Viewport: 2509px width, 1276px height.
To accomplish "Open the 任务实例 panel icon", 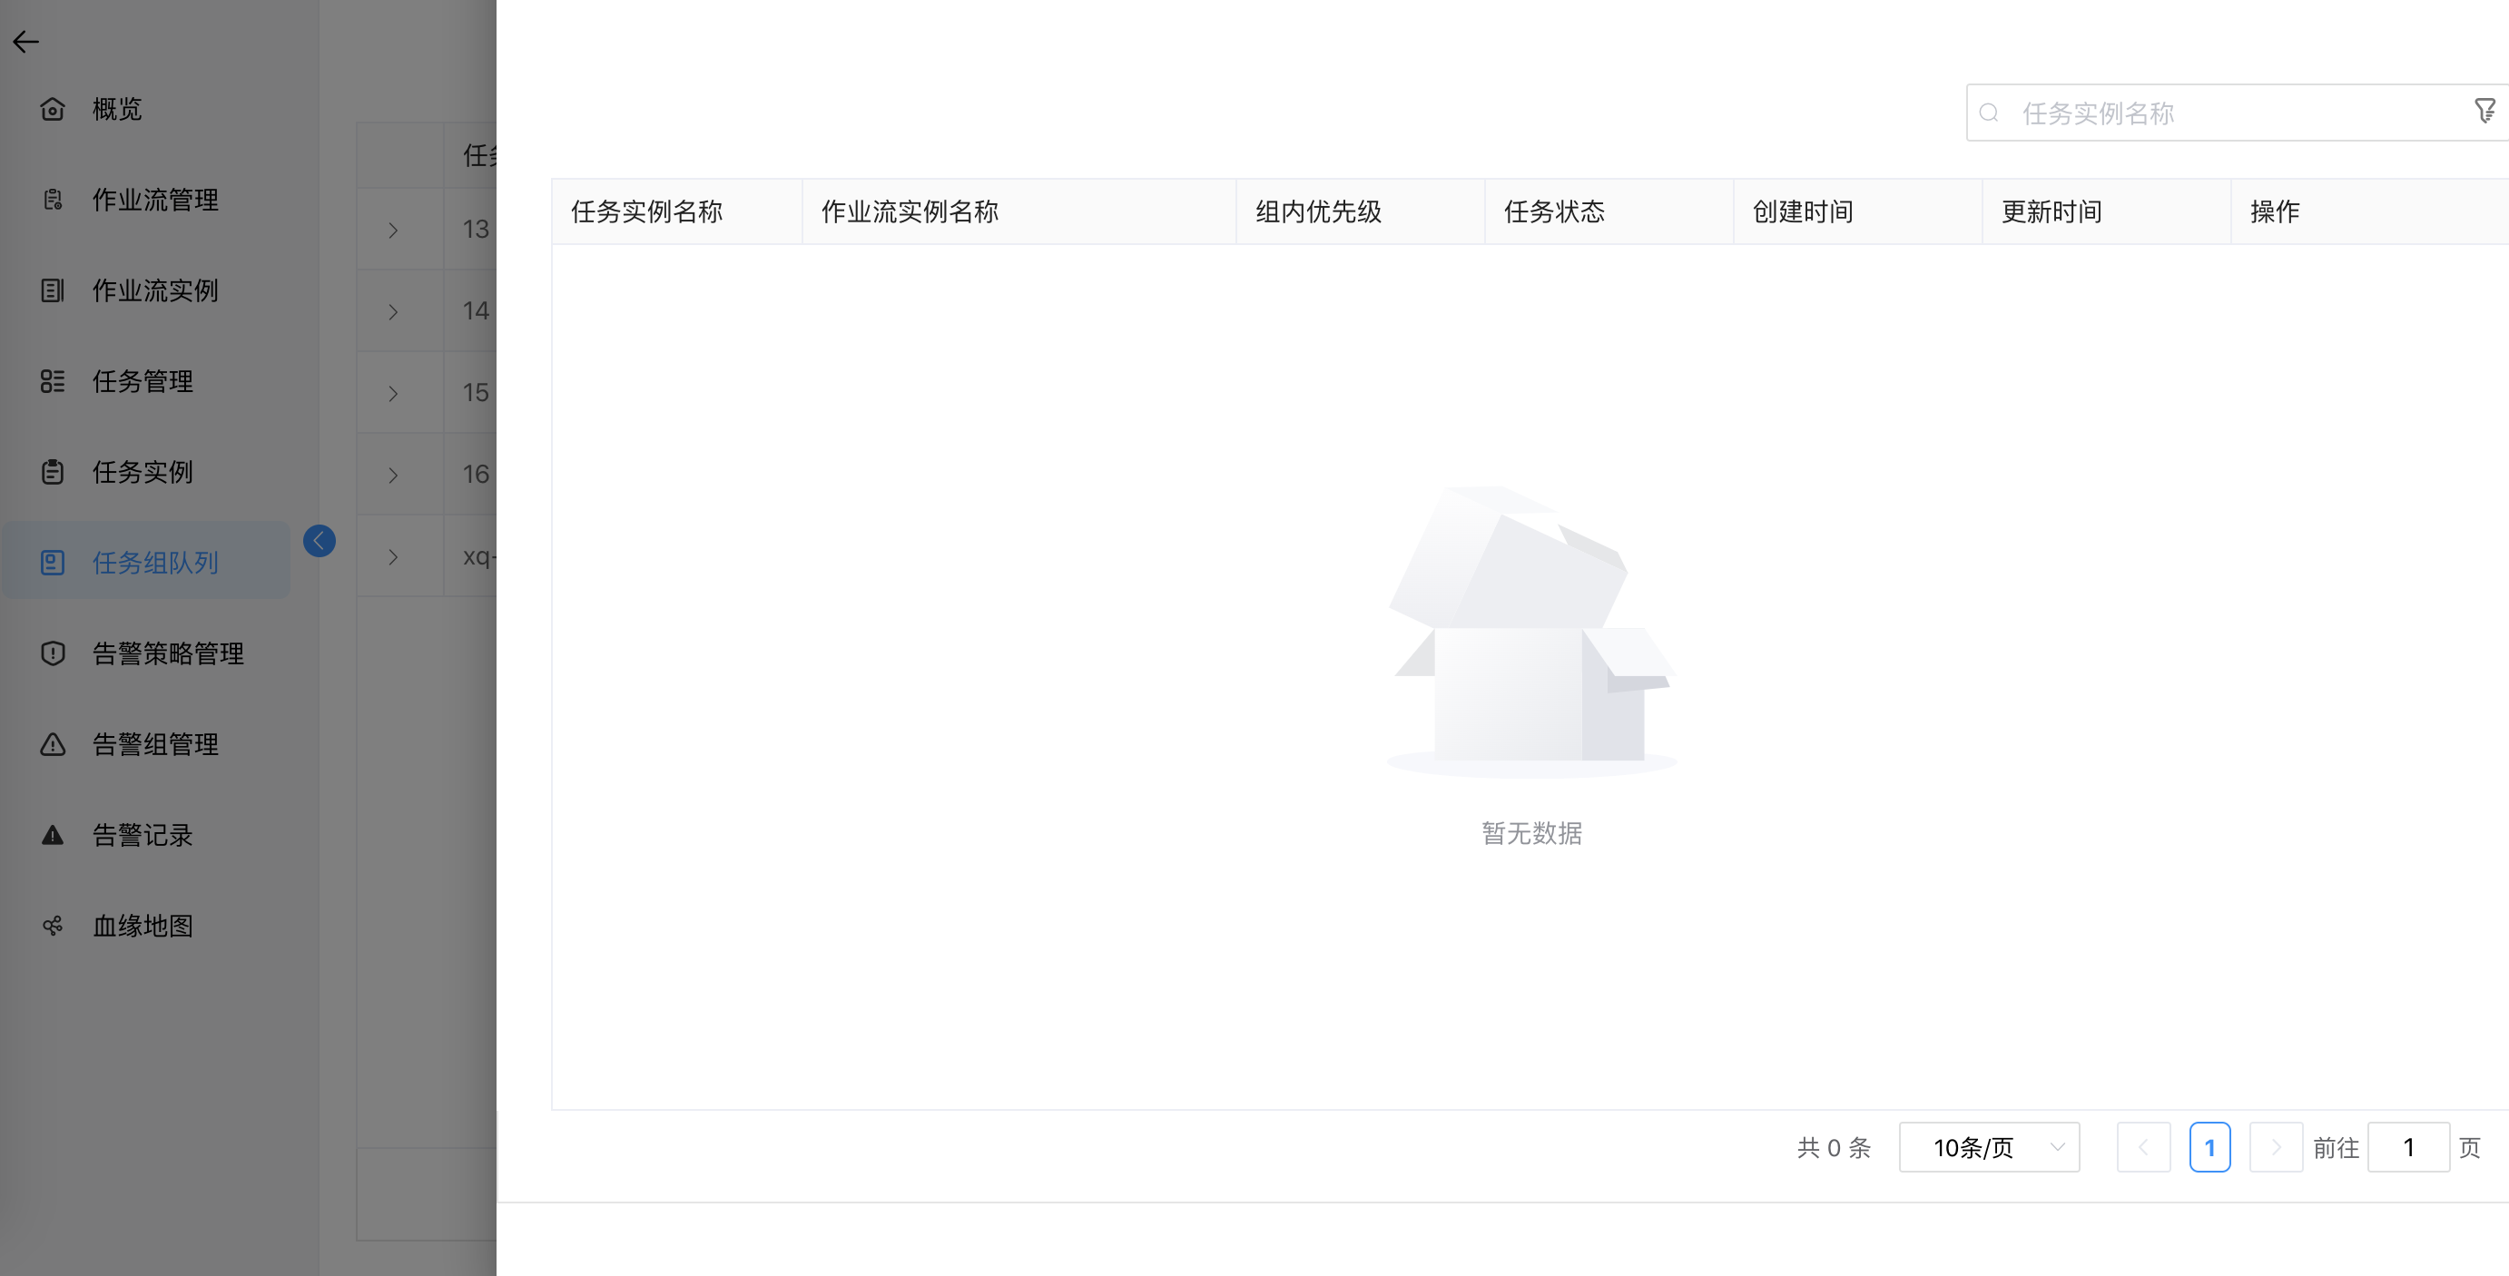I will tap(53, 471).
